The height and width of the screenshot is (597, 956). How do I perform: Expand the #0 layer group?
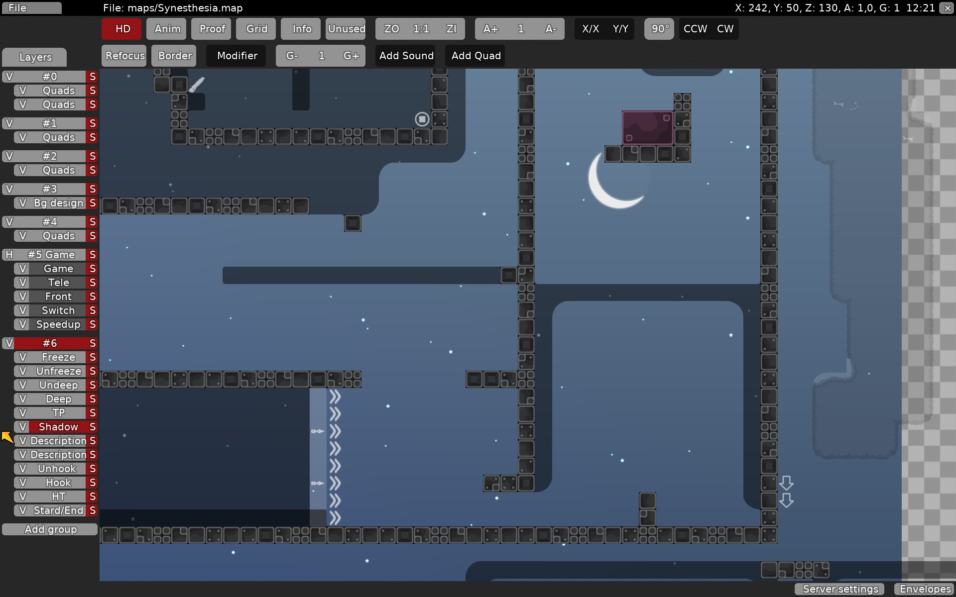[49, 76]
